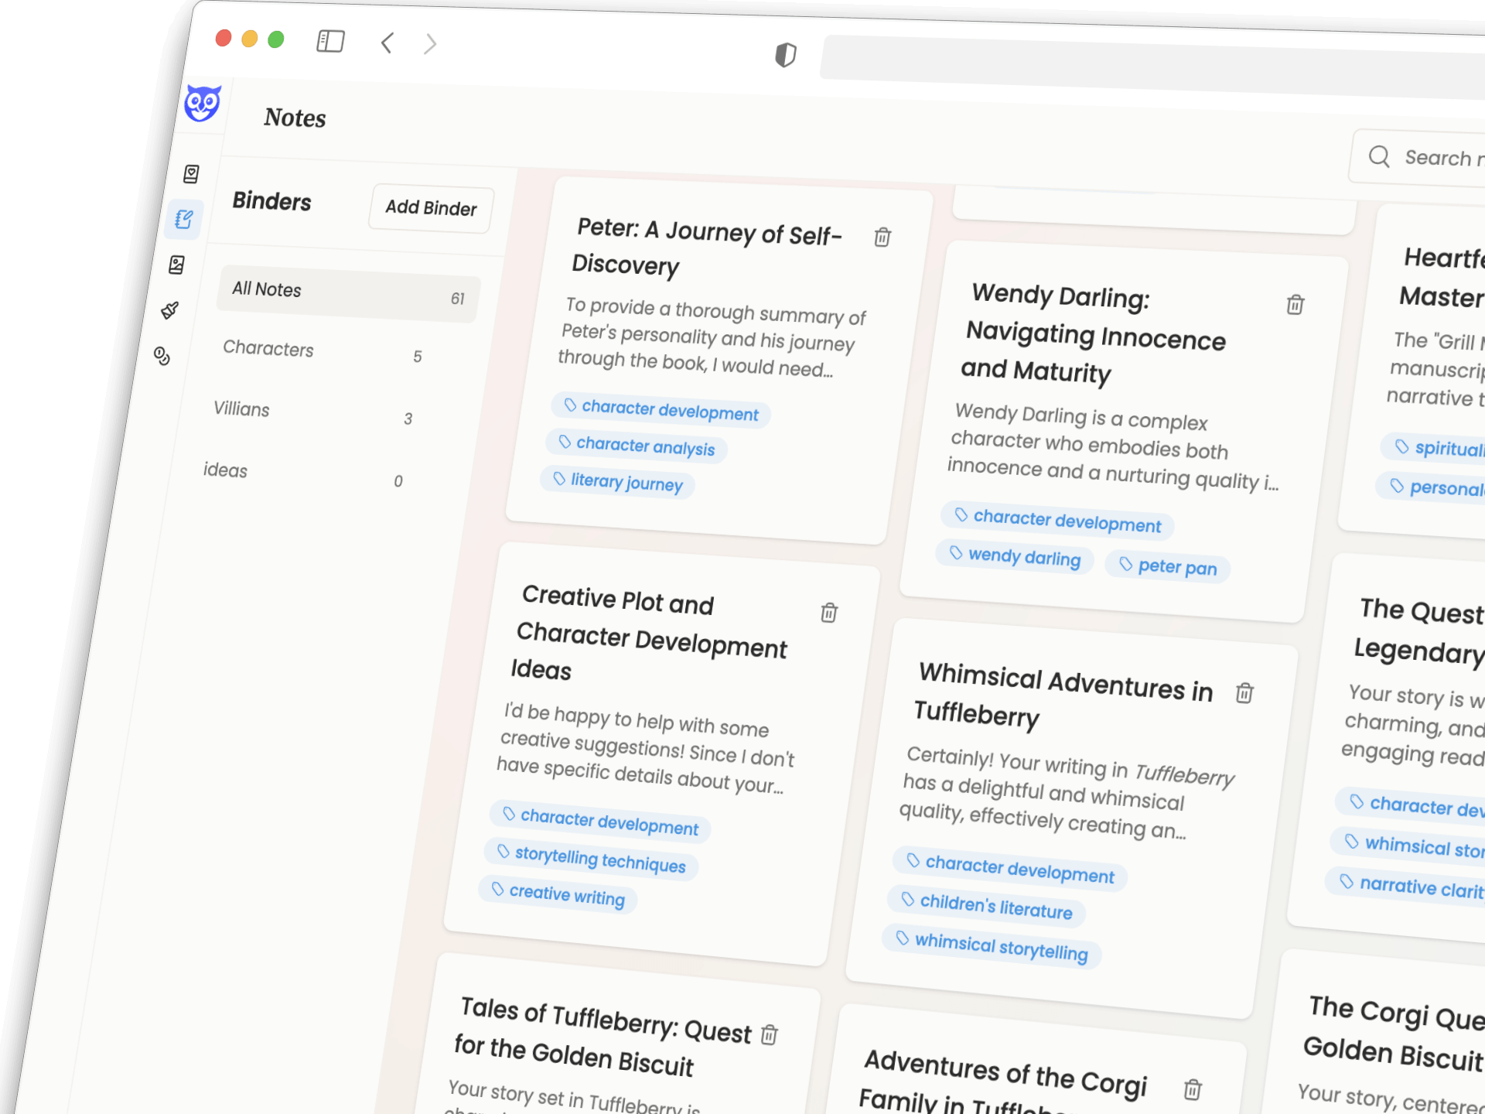Open The Quest Legendary note title
Image resolution: width=1485 pixels, height=1114 pixels.
click(x=1419, y=630)
